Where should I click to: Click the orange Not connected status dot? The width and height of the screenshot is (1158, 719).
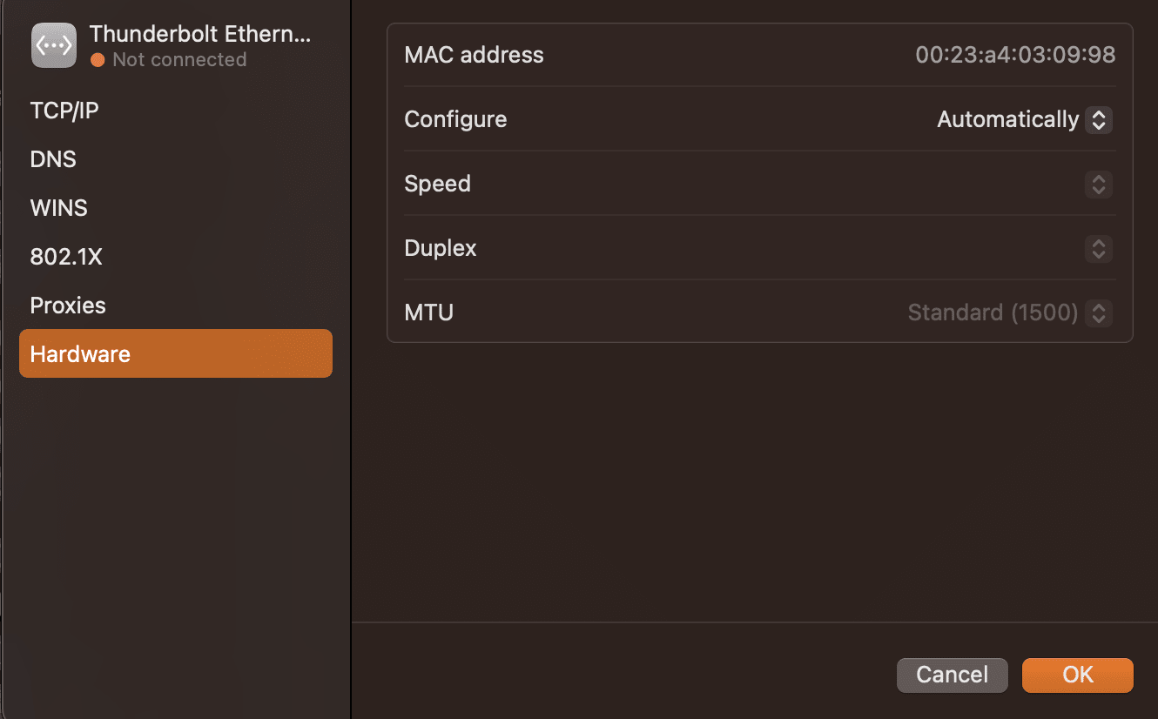[98, 60]
